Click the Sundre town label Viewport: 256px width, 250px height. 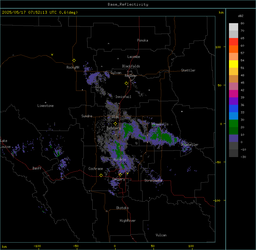tap(87, 116)
